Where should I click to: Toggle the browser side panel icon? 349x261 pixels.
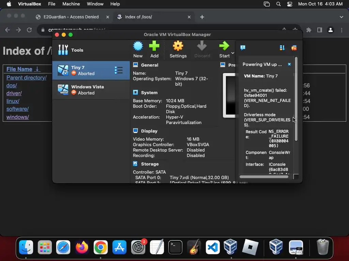320,30
